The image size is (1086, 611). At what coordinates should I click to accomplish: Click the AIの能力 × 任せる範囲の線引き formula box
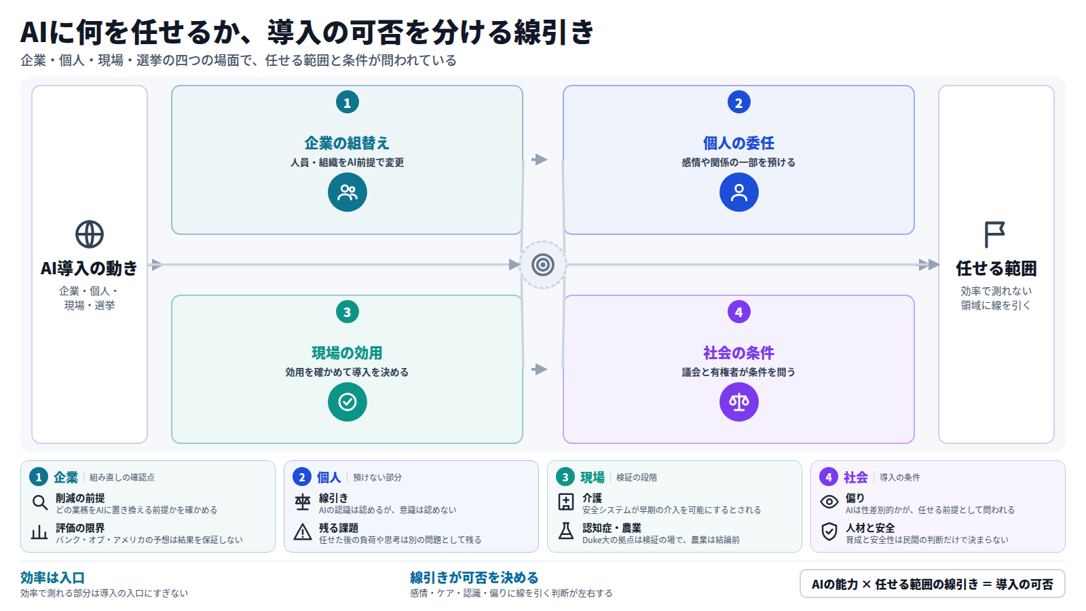pos(933,584)
